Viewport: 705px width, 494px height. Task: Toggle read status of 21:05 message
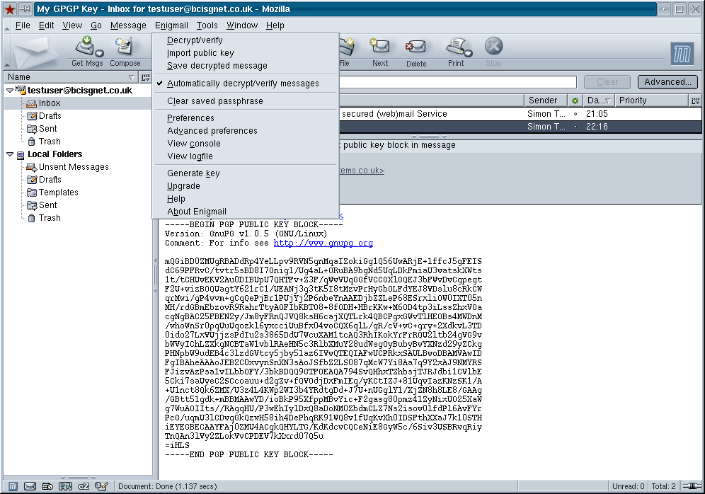tap(575, 114)
